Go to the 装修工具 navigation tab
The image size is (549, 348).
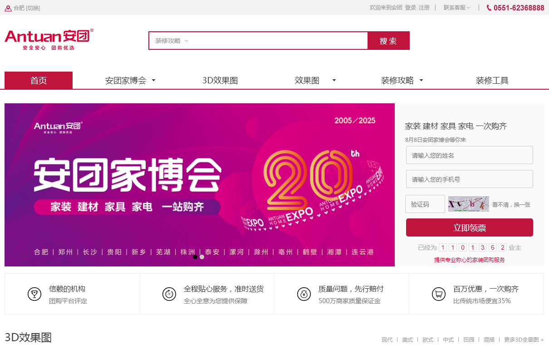[492, 81]
